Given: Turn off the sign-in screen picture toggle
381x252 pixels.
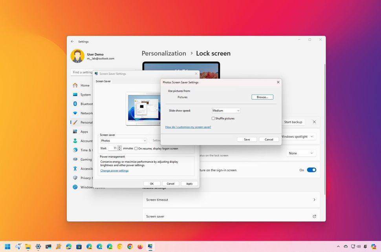Looking at the screenshot, I should pyautogui.click(x=312, y=170).
